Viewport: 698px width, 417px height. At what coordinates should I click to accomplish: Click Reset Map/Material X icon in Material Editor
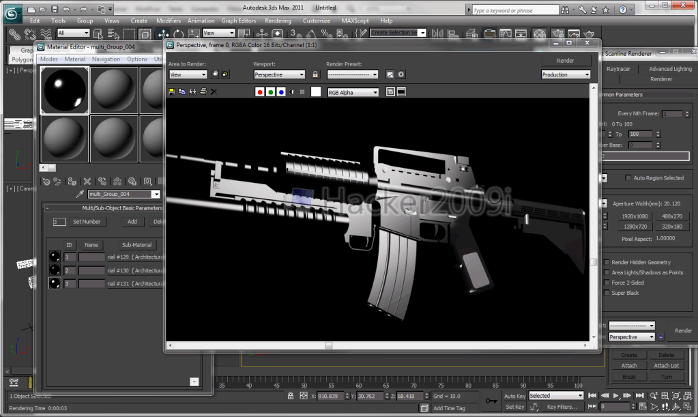coord(87,182)
